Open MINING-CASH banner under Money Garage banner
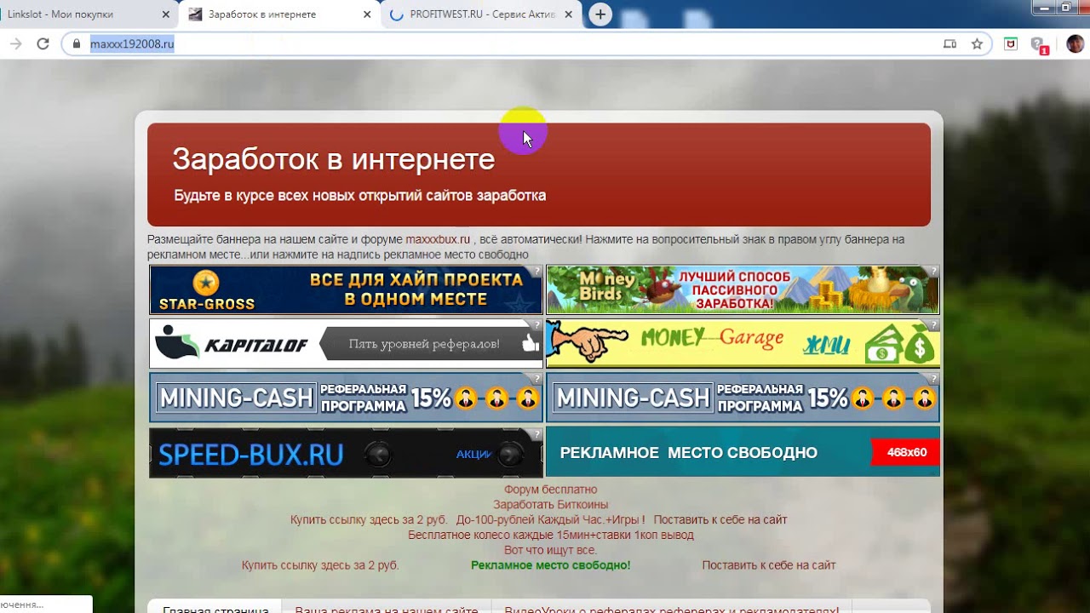This screenshot has height=613, width=1090. pos(743,398)
